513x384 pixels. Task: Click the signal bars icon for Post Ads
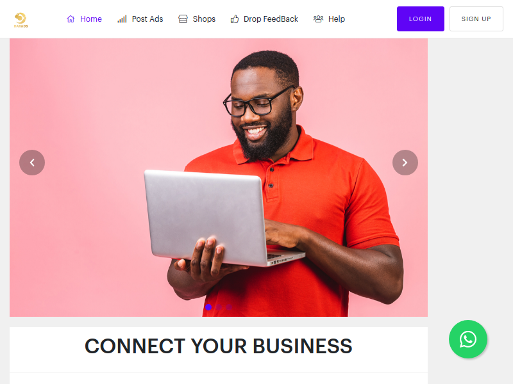click(x=122, y=19)
